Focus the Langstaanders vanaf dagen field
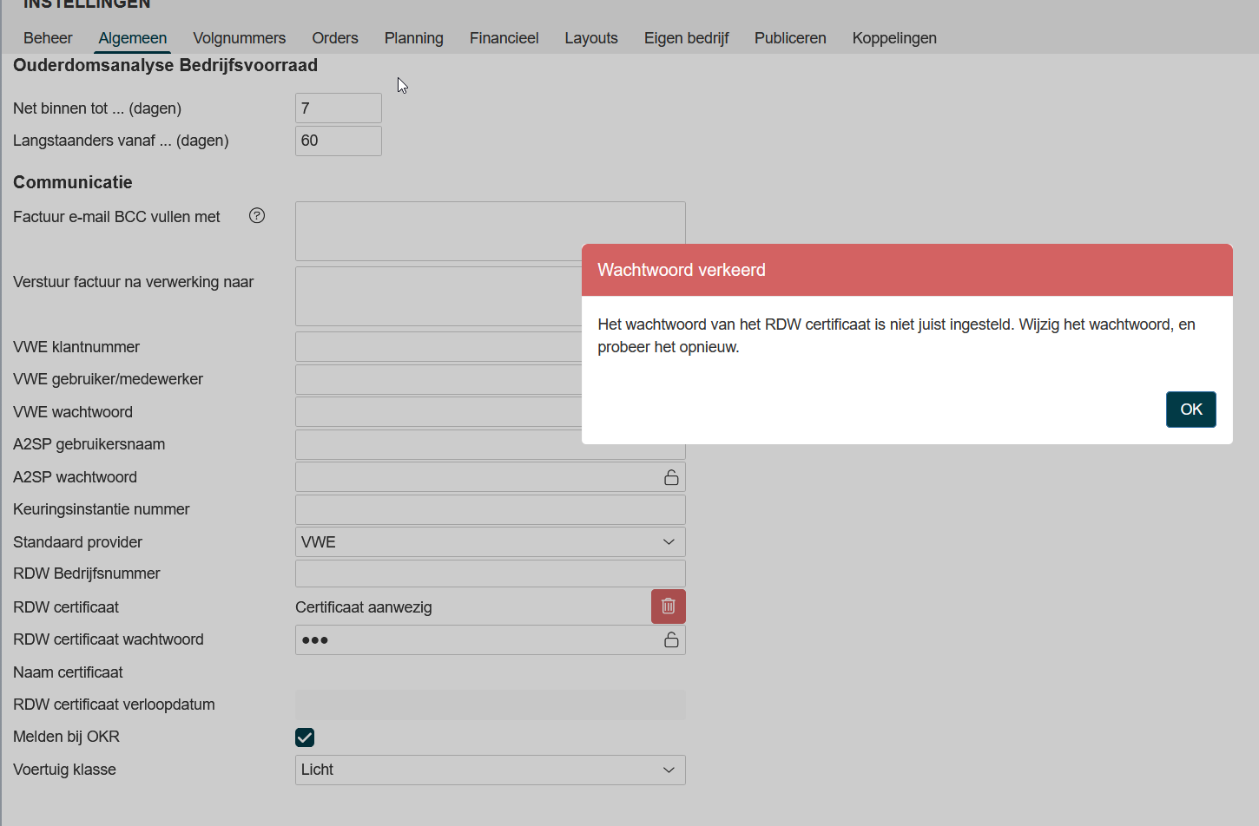 pyautogui.click(x=338, y=141)
